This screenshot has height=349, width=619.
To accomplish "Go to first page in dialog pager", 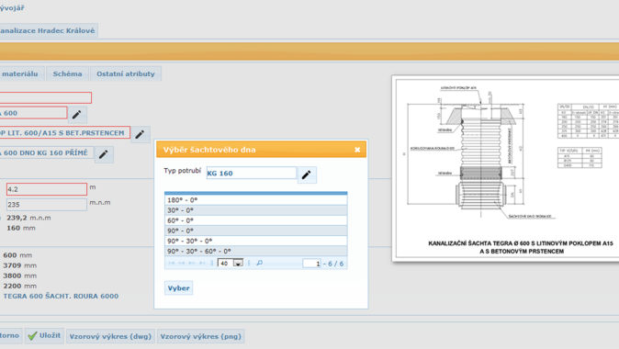I will click(172, 263).
